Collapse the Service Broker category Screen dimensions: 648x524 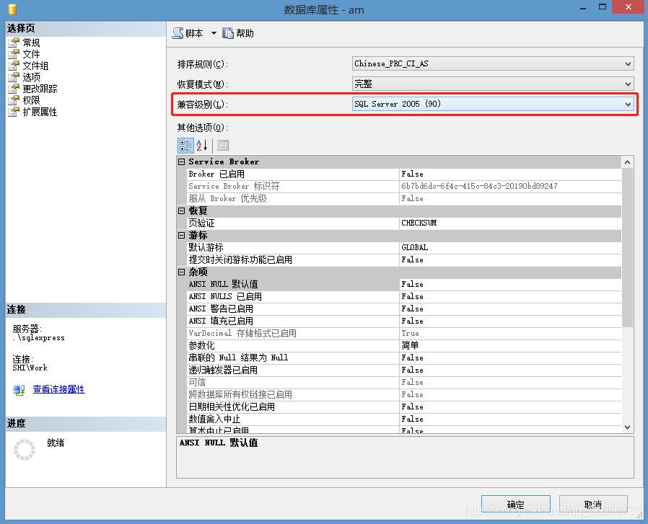pyautogui.click(x=182, y=162)
